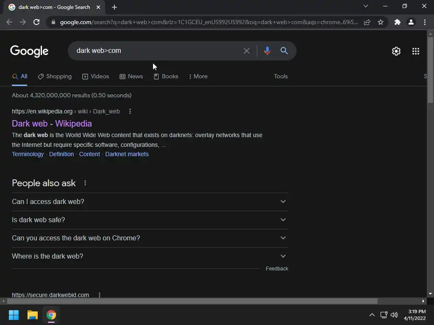Switch to the Videos tab
This screenshot has width=434, height=325.
(x=96, y=77)
